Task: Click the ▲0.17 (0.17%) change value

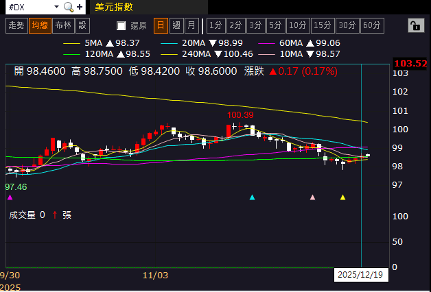Action: (303, 71)
